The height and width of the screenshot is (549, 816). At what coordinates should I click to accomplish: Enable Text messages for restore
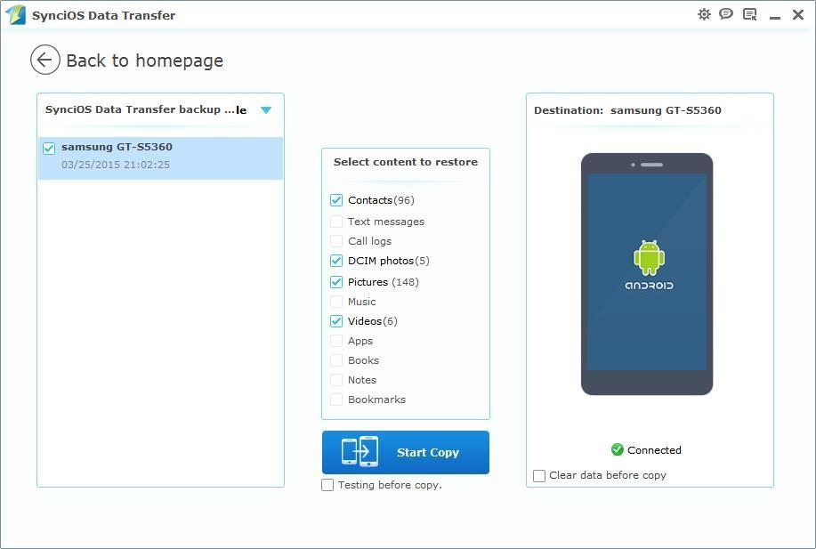[336, 221]
